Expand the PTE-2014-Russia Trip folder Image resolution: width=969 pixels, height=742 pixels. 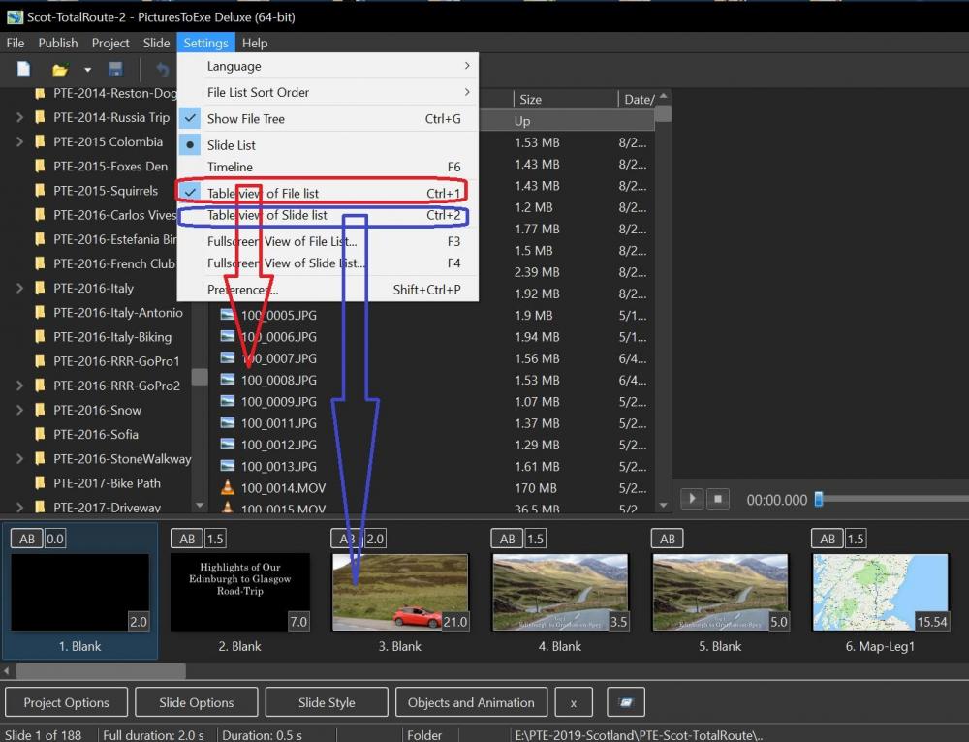coord(20,117)
